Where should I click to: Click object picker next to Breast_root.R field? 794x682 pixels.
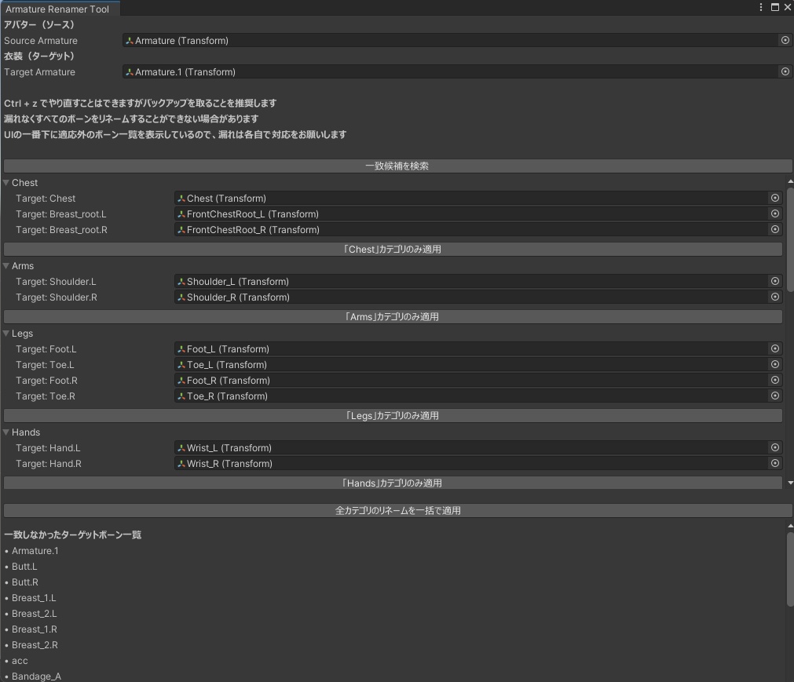774,229
